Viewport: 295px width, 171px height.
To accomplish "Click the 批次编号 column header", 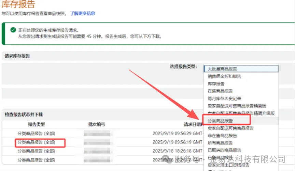I will coord(97,124).
